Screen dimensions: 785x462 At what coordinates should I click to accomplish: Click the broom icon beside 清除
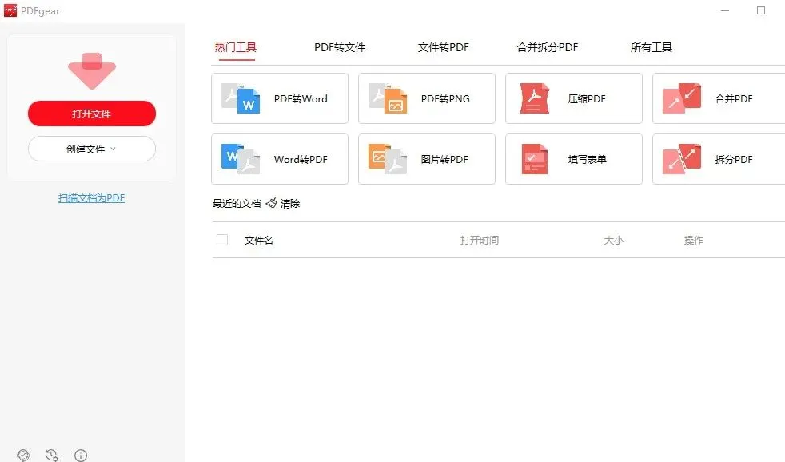tap(271, 203)
